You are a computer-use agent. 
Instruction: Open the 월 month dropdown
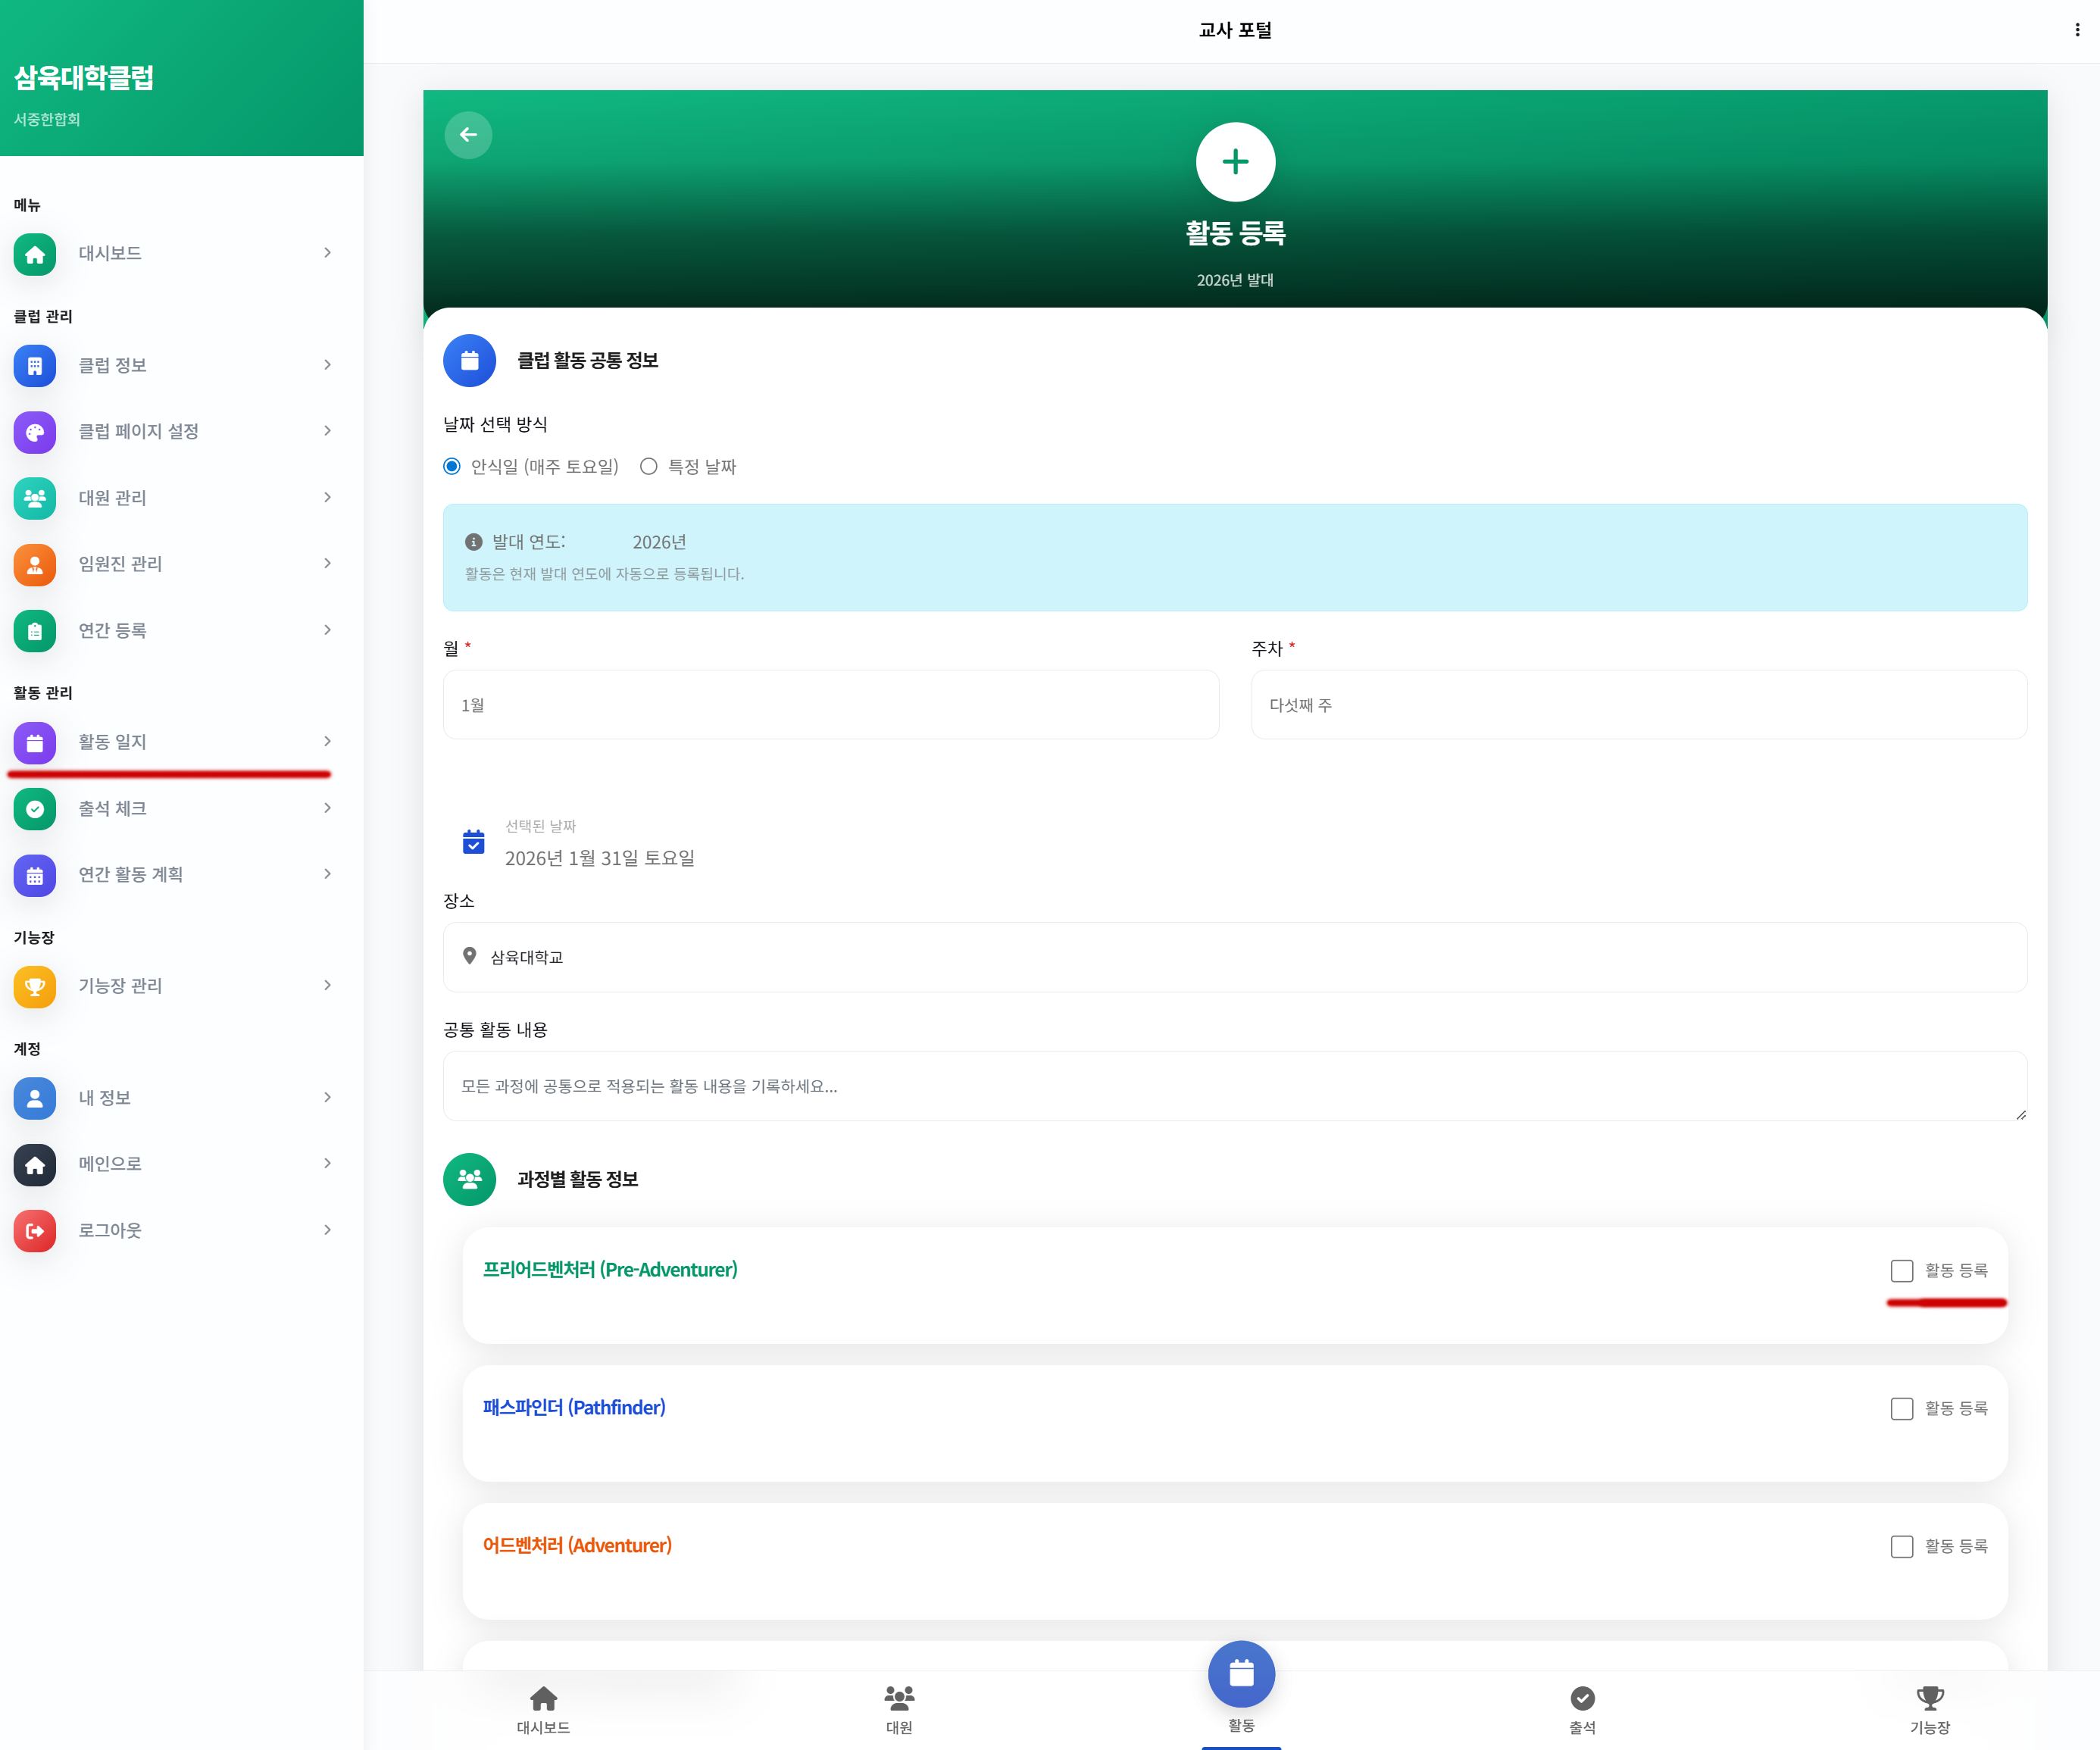click(x=830, y=705)
